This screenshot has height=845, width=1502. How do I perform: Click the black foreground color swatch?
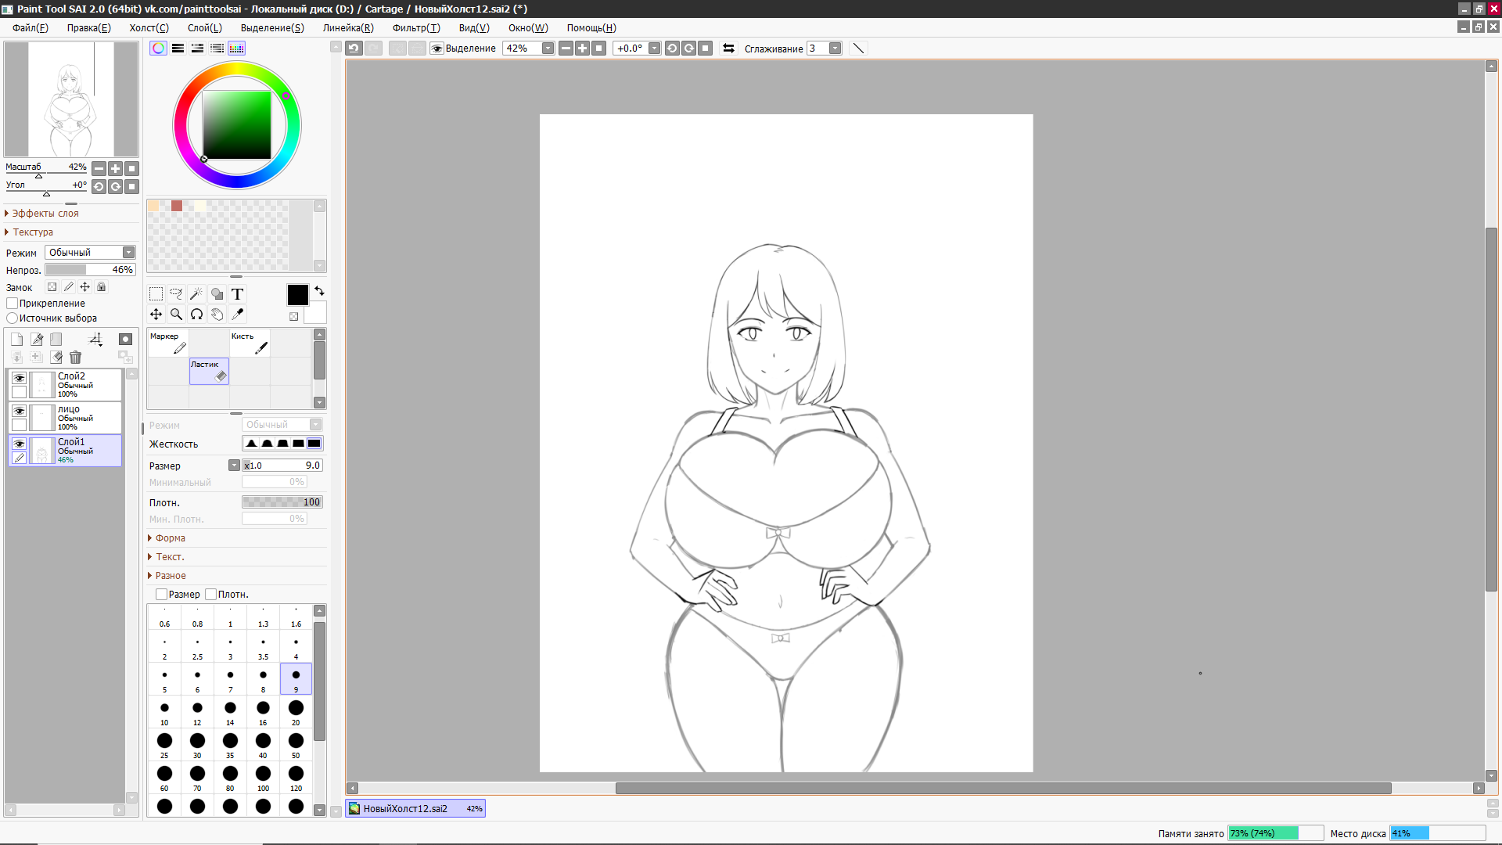(x=297, y=295)
